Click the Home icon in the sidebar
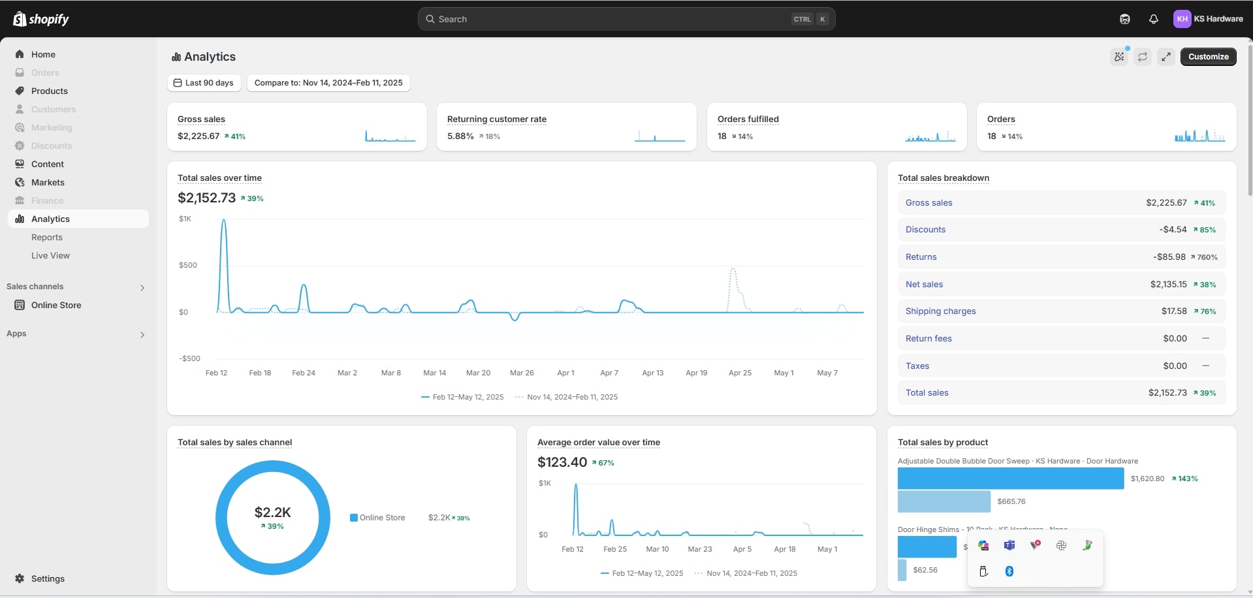This screenshot has height=598, width=1253. click(x=20, y=54)
